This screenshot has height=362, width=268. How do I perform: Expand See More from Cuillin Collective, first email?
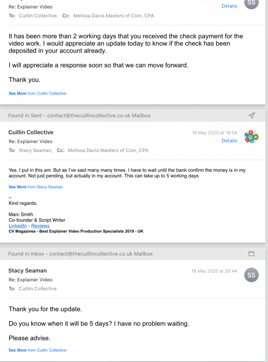tap(37, 93)
